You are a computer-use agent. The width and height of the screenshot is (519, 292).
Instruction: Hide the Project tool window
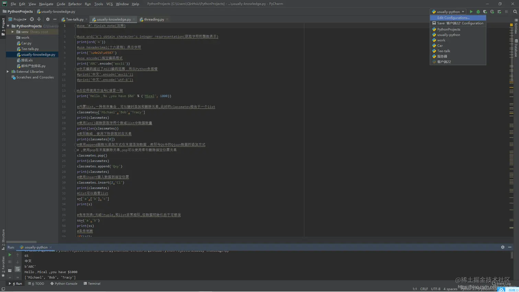coord(55,19)
